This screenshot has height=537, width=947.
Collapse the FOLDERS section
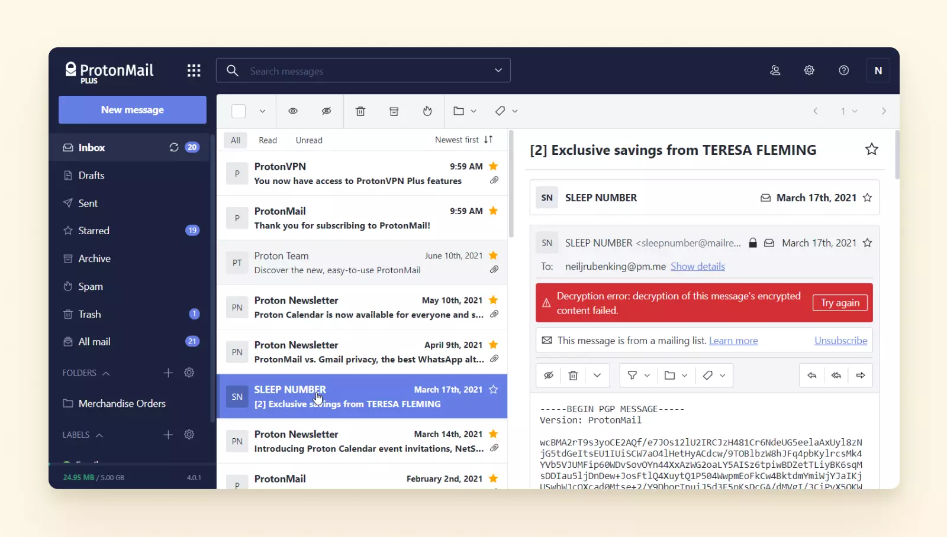[106, 373]
